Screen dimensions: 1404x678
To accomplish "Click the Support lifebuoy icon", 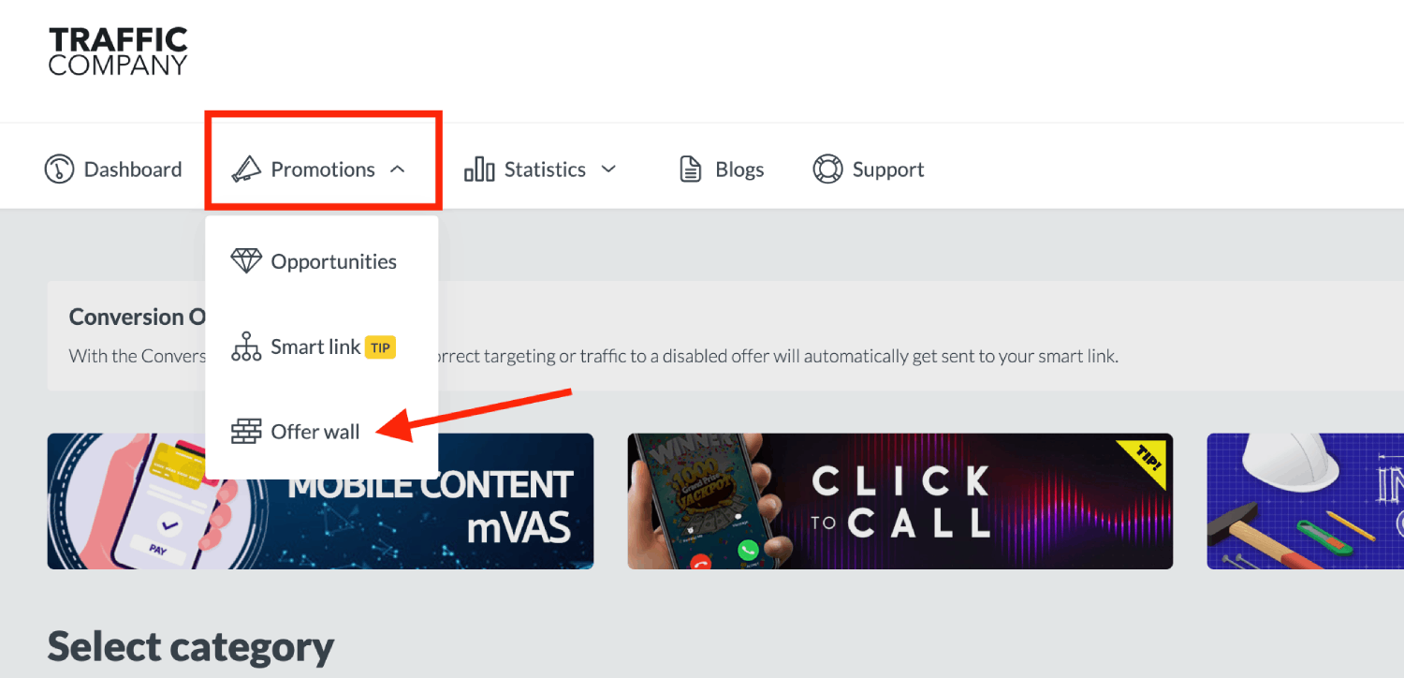I will [827, 169].
